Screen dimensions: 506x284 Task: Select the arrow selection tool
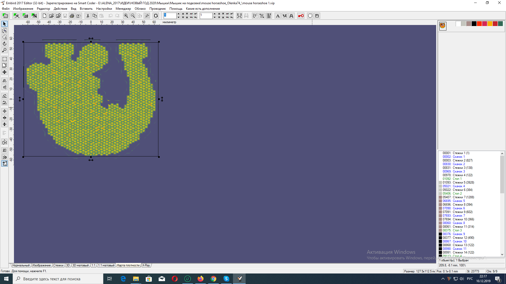coord(4,24)
